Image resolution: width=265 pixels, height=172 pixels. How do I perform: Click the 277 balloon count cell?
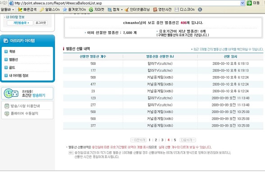93,105
